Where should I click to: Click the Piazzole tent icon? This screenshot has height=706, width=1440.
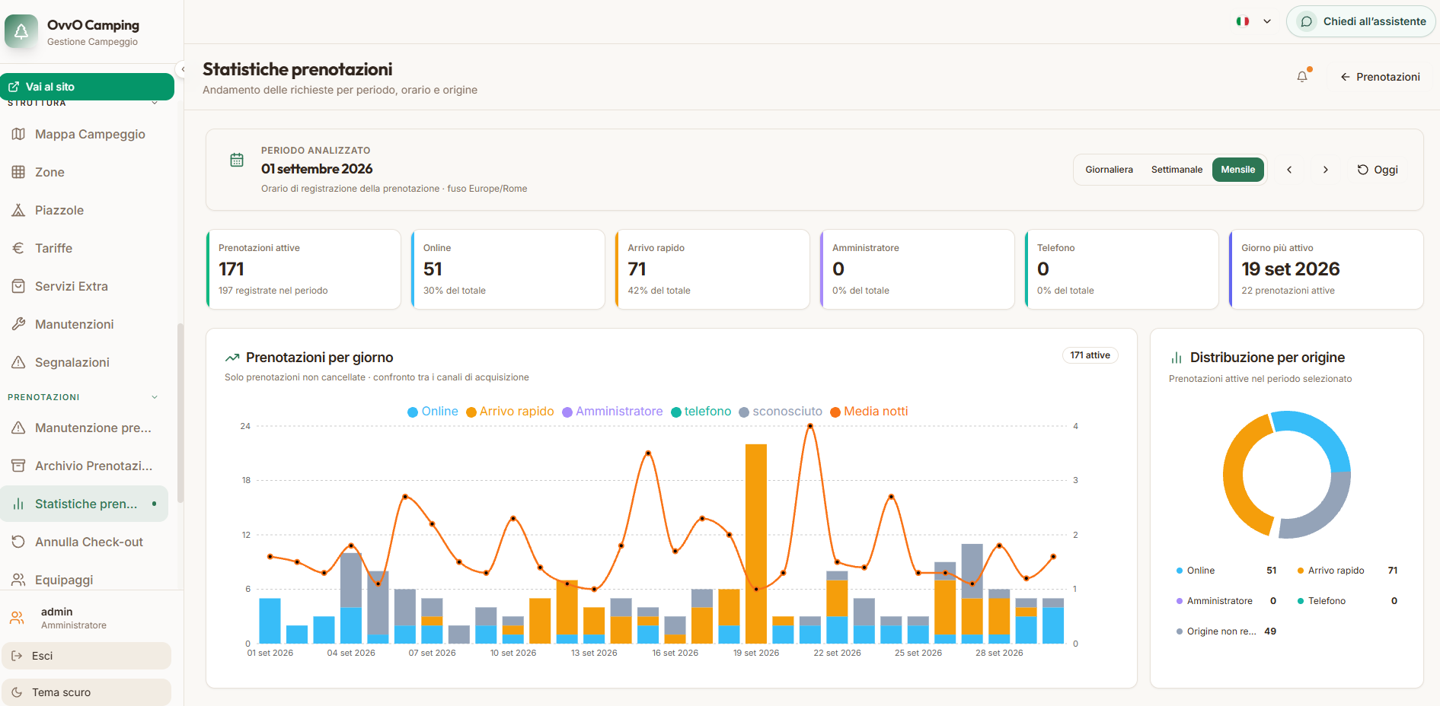pos(18,210)
